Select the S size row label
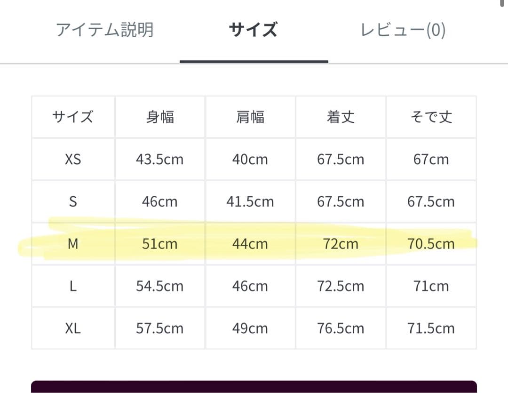This screenshot has width=508, height=393. (x=73, y=201)
